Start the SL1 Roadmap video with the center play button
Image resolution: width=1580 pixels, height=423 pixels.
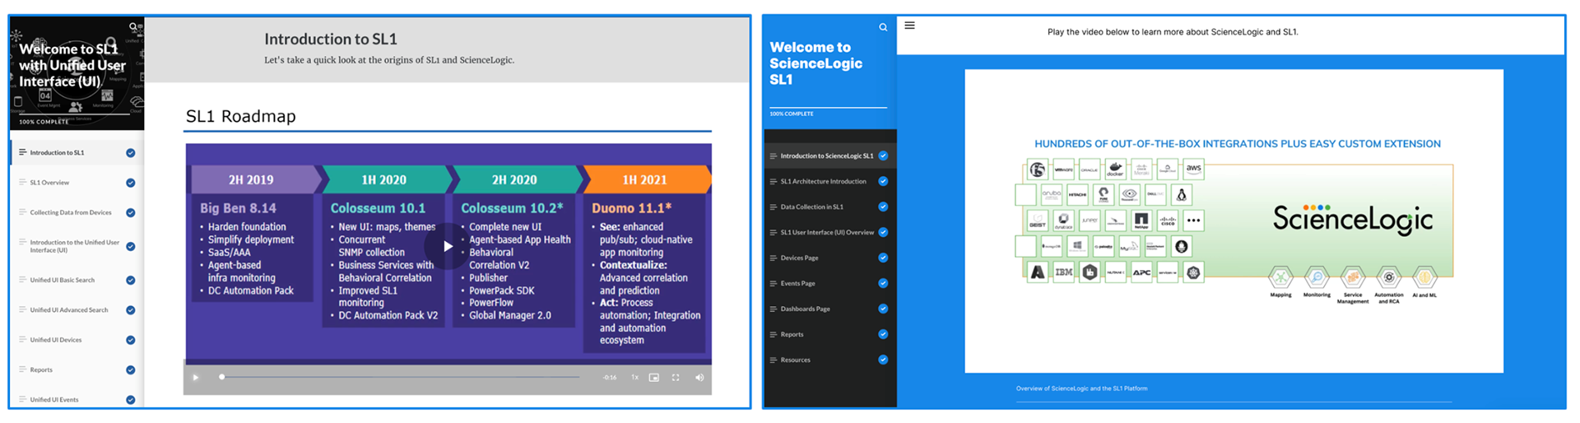(x=448, y=245)
